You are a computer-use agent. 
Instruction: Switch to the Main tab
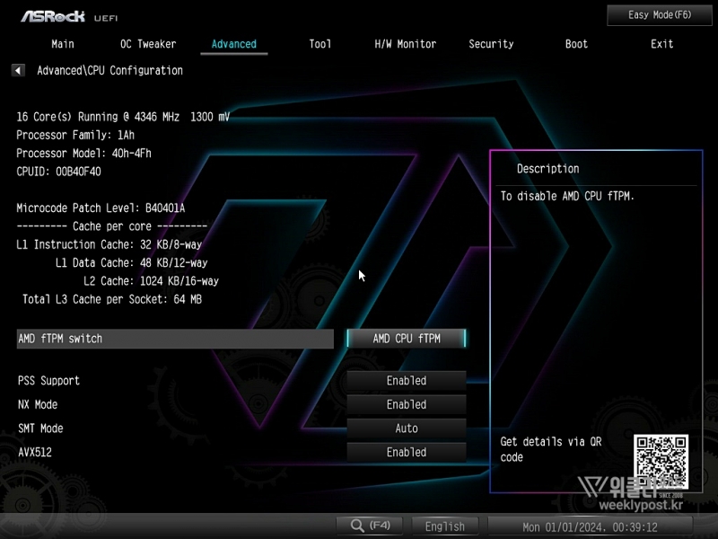63,44
